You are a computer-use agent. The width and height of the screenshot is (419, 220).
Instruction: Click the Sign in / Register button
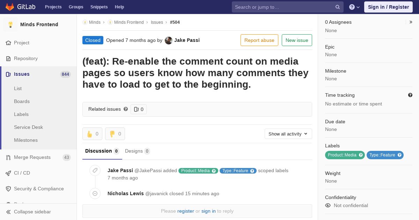click(x=388, y=7)
